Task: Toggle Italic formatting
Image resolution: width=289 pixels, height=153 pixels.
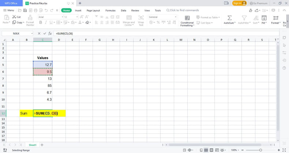Action: [x=46, y=22]
